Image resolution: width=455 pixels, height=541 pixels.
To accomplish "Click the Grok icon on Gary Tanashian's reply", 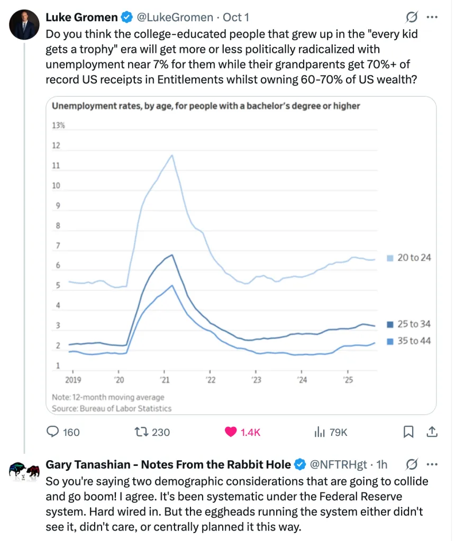I will coord(411,464).
